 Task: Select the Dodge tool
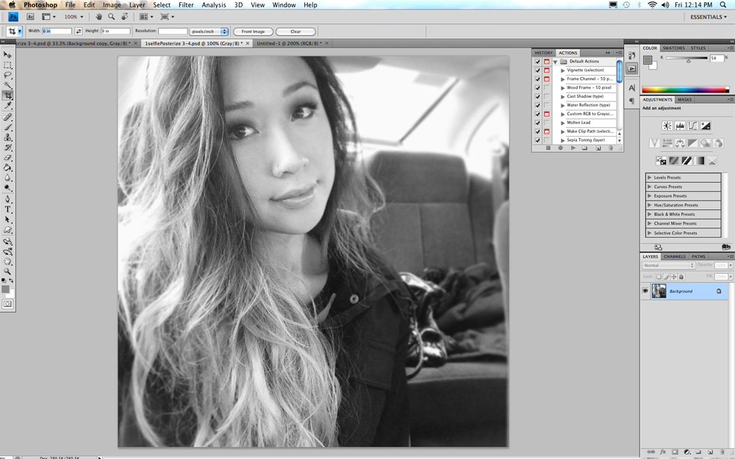tap(7, 188)
